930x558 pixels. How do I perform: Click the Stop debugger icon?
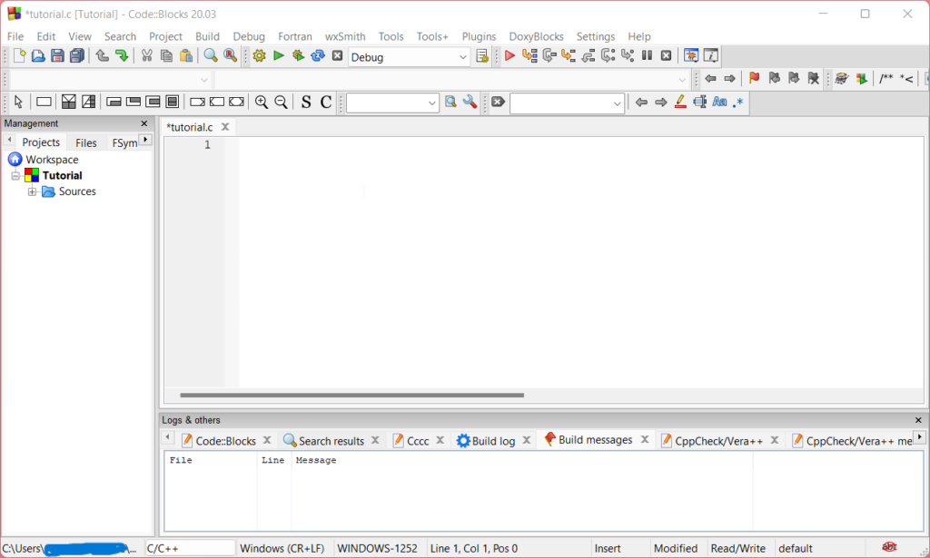(x=666, y=55)
